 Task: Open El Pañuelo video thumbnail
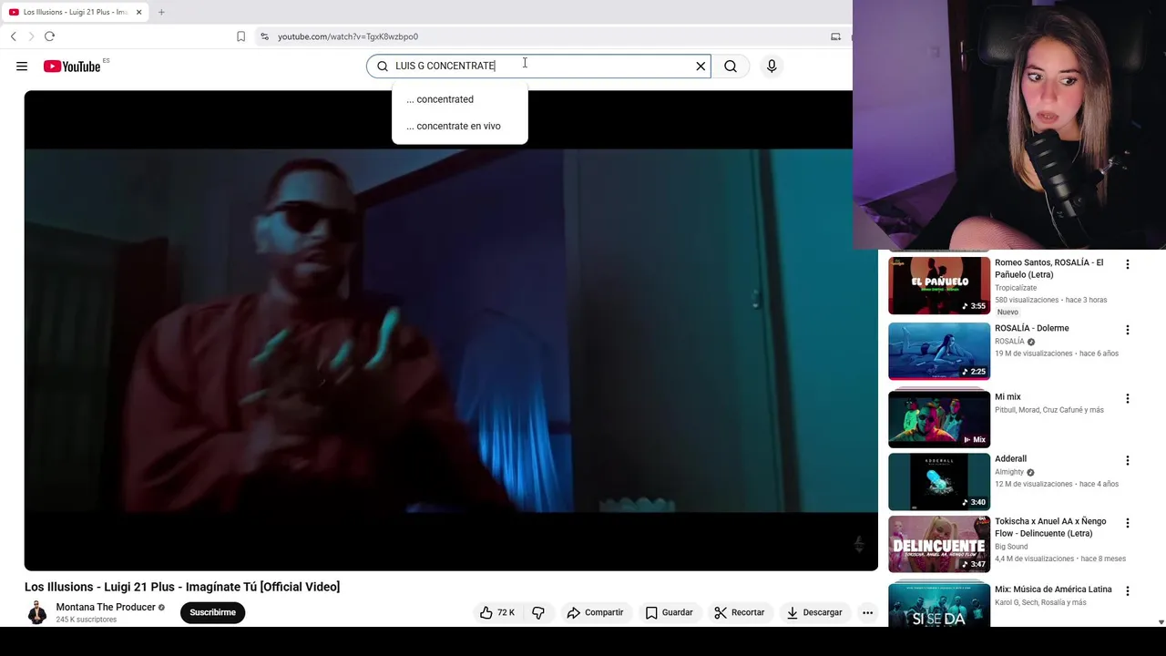tap(939, 285)
